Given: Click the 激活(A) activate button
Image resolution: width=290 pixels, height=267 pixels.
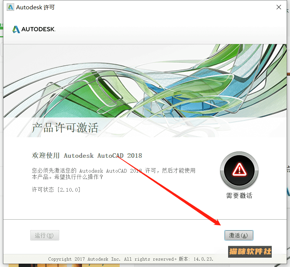Looking at the screenshot, I should point(239,235).
